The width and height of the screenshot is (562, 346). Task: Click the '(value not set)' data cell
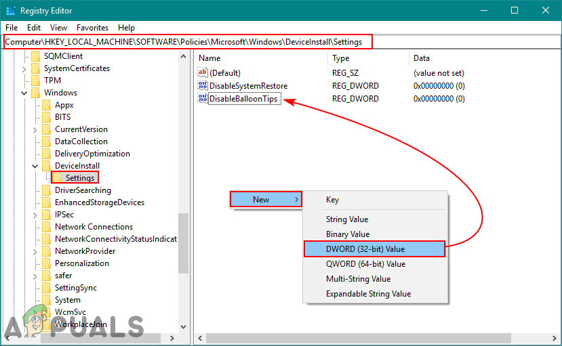439,73
